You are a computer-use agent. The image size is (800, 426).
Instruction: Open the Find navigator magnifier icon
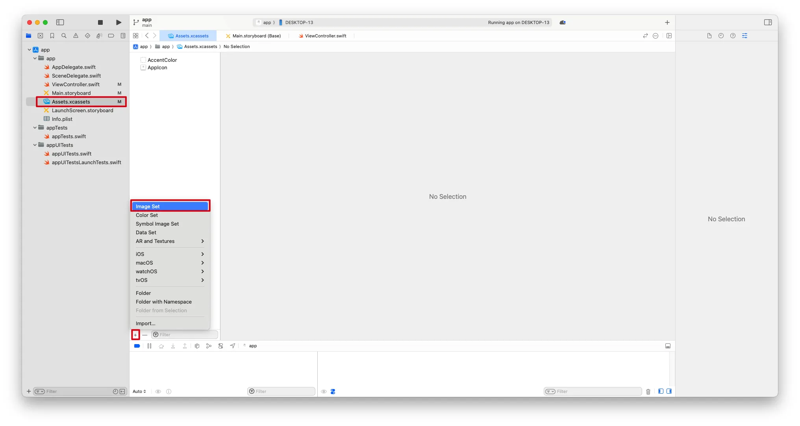[64, 36]
